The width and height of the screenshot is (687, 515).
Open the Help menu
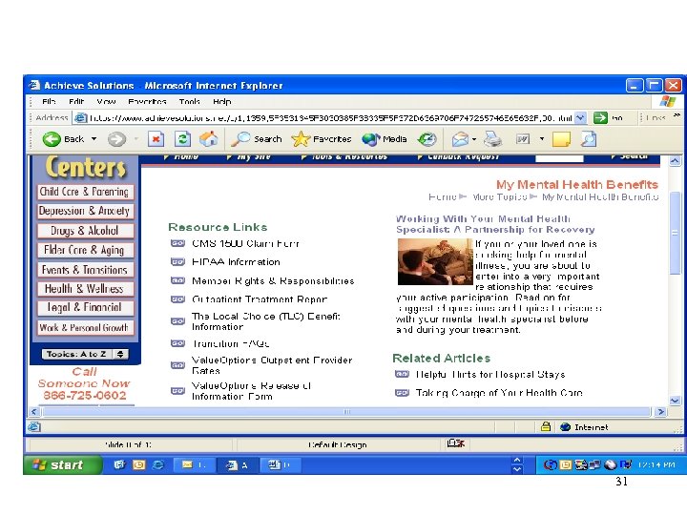(x=221, y=102)
